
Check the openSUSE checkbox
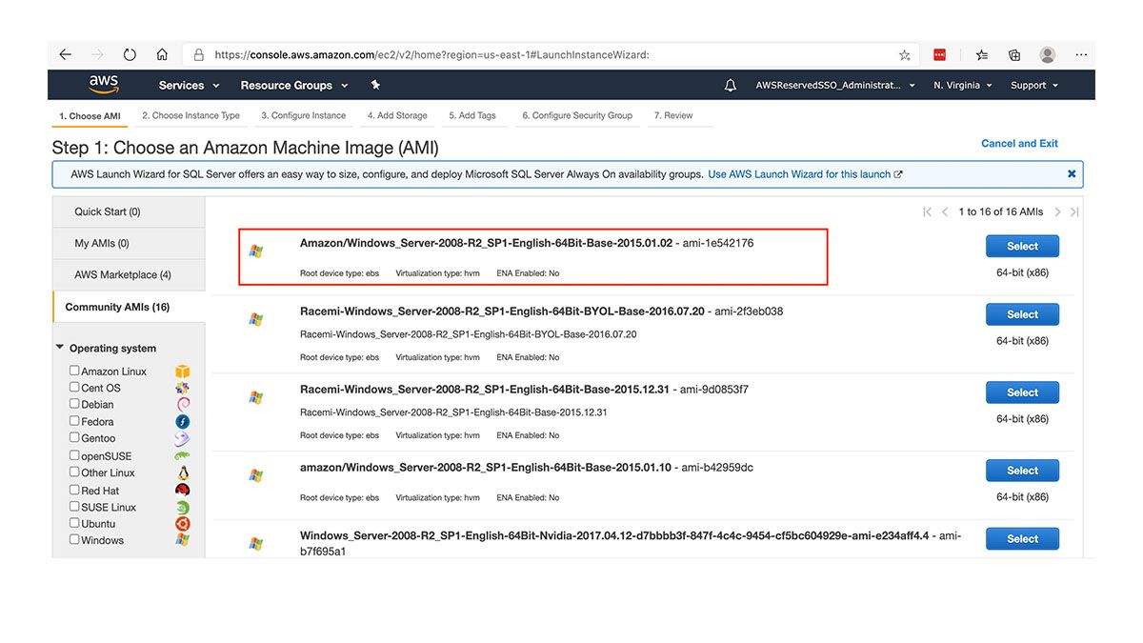click(x=73, y=455)
